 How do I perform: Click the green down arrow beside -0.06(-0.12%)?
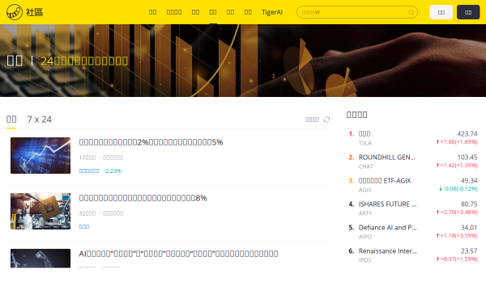pos(441,188)
